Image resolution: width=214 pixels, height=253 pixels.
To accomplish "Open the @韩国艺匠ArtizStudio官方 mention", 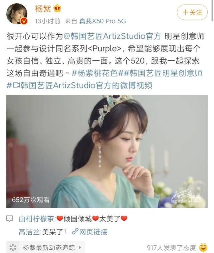I will pyautogui.click(x=113, y=36).
